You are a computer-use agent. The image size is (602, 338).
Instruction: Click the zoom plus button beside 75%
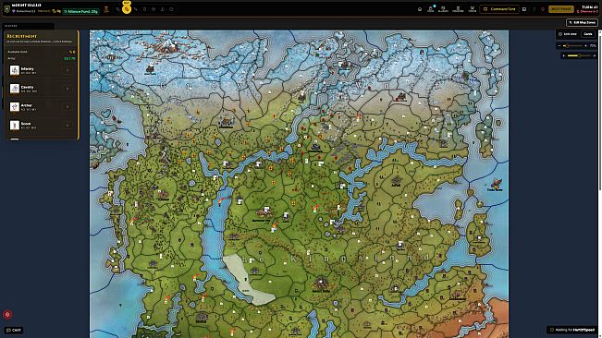click(x=586, y=45)
